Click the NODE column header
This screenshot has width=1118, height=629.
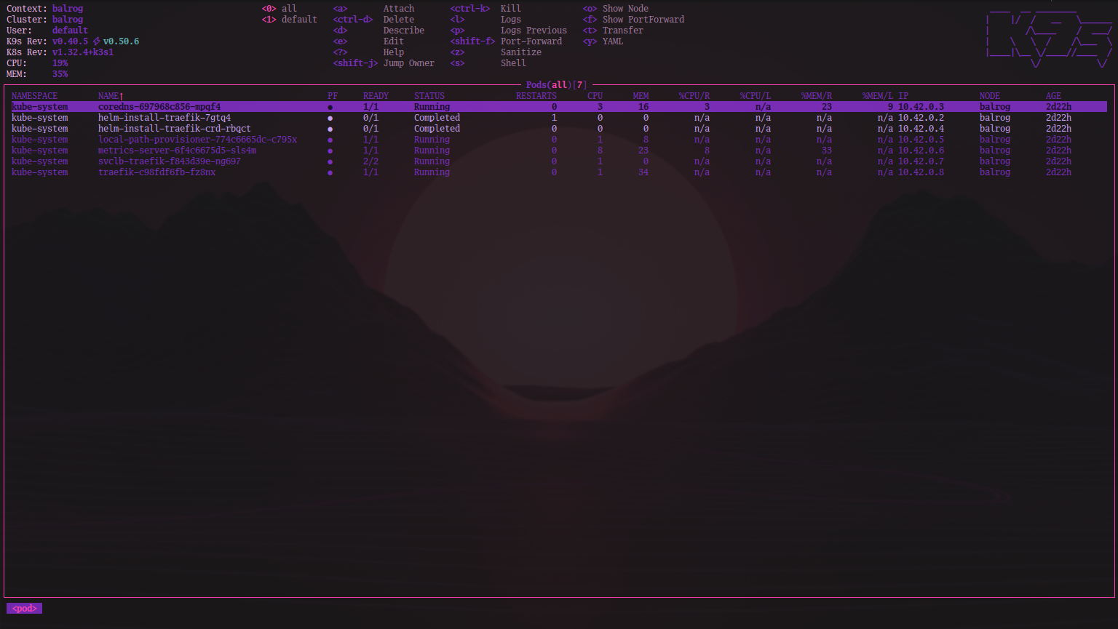(990, 96)
